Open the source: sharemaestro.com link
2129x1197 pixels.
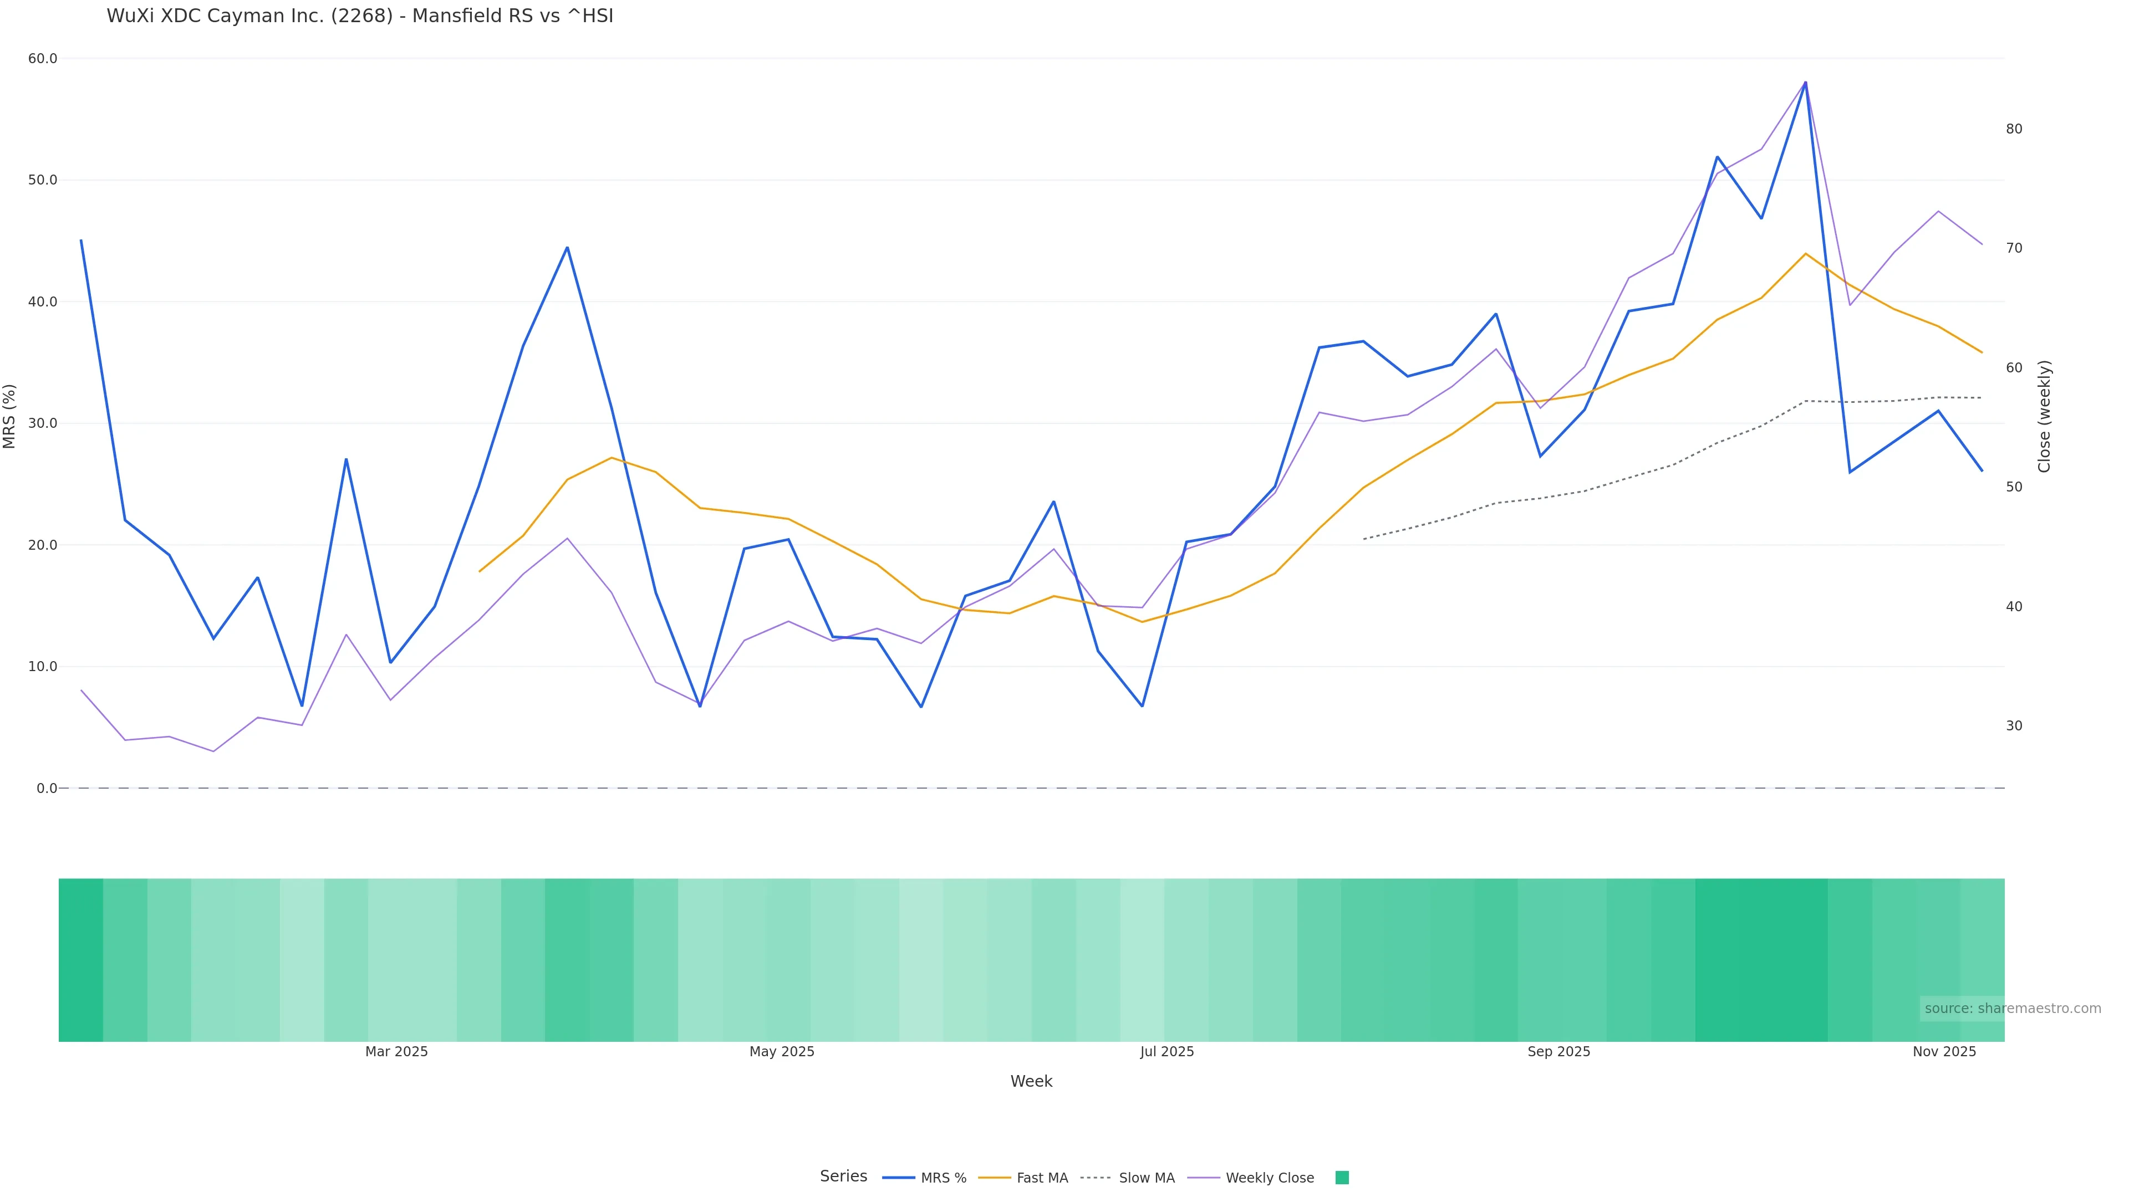coord(2013,1009)
